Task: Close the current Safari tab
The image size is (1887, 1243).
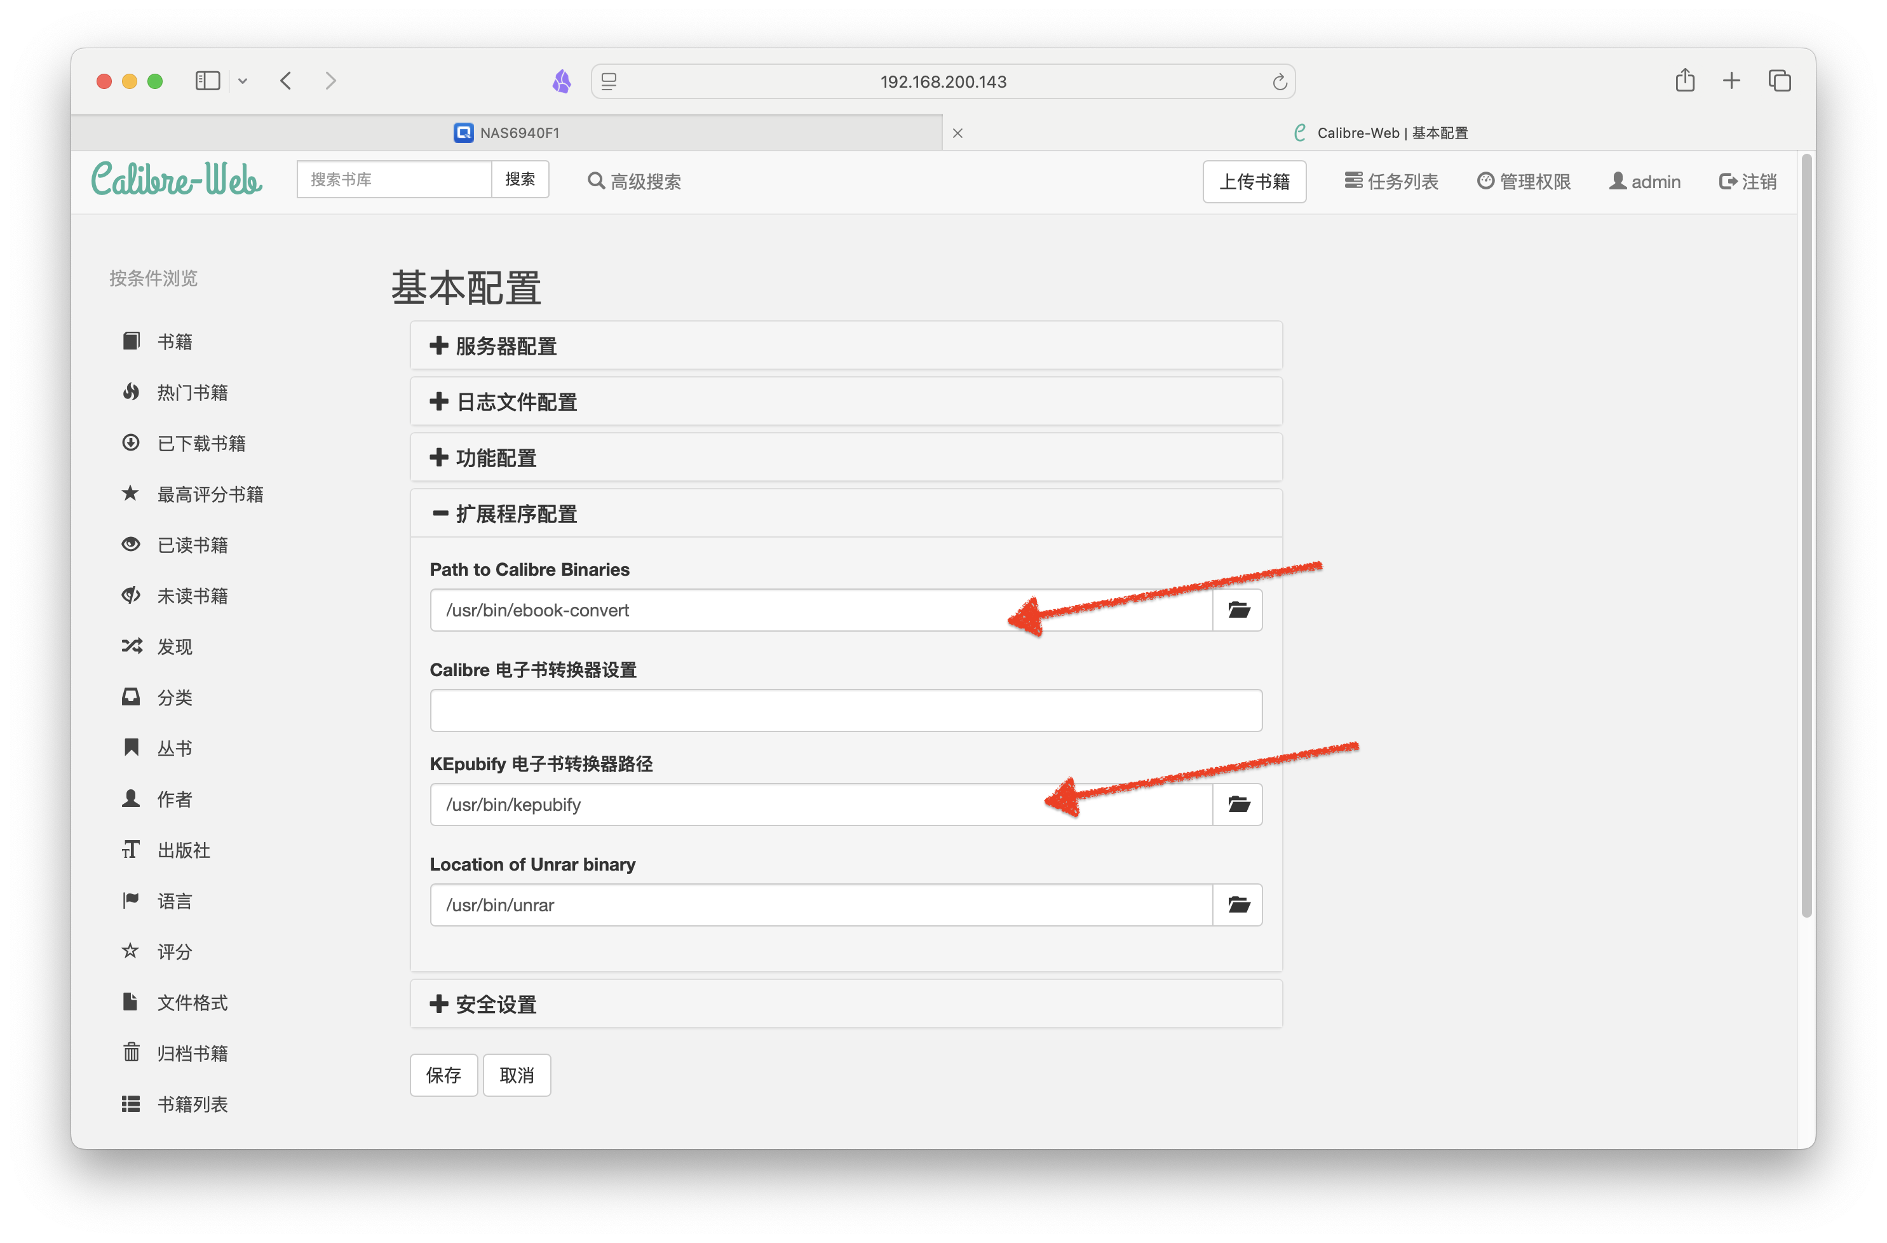Action: tap(957, 132)
